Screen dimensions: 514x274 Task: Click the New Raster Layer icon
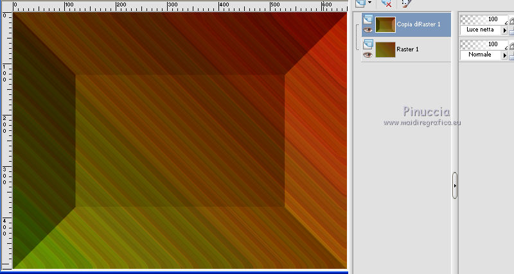[360, 3]
